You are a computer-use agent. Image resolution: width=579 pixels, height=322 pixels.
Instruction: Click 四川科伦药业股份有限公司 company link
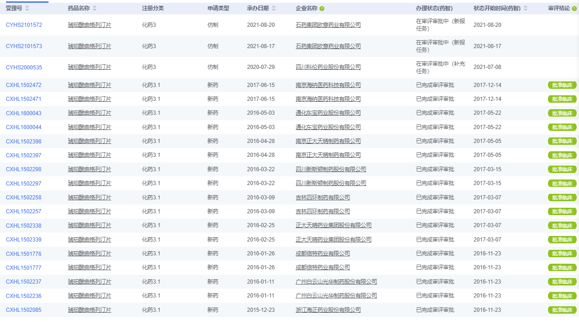(328, 68)
